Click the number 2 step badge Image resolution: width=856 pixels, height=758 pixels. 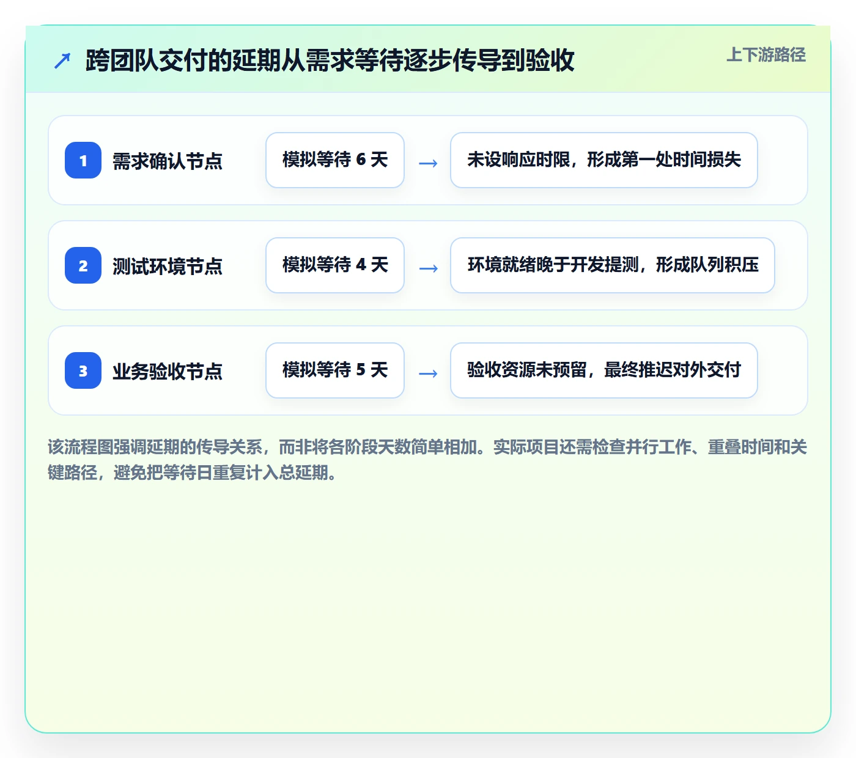pyautogui.click(x=83, y=265)
